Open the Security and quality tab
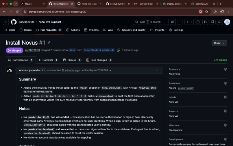The height and width of the screenshot is (146, 233). pos(131,30)
